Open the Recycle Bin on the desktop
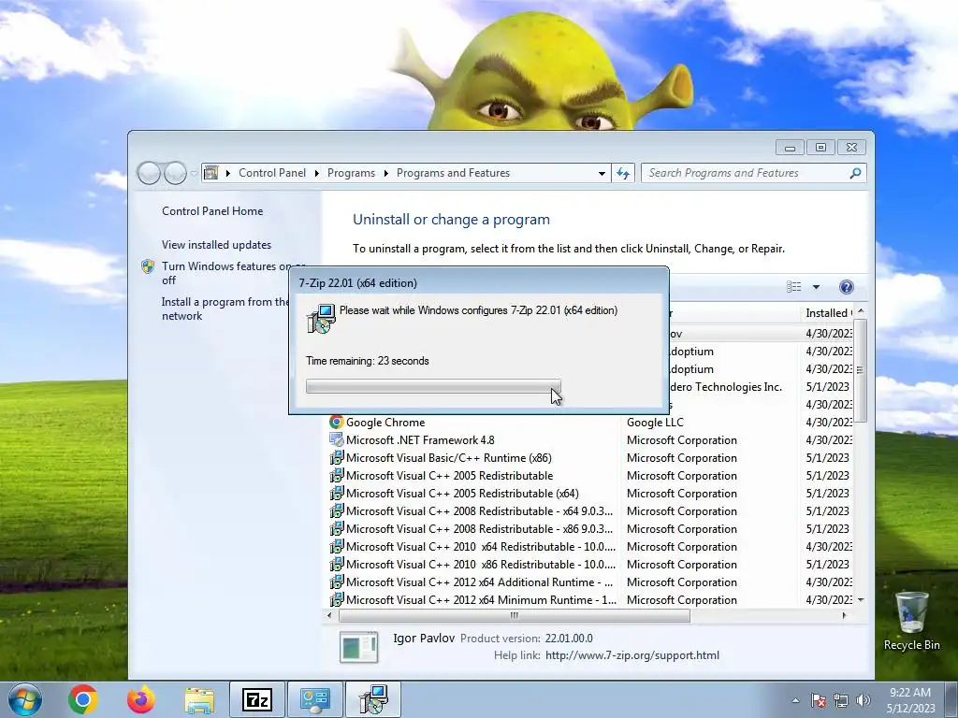Screen dimensions: 958x718 click(x=911, y=621)
